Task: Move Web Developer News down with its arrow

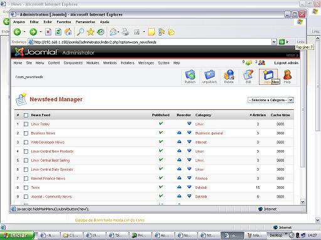Action: (x=189, y=142)
